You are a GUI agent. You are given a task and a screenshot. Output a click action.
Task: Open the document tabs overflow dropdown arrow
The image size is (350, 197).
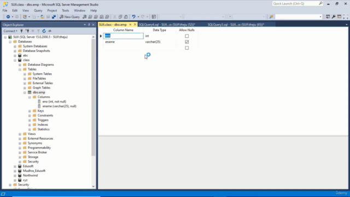346,25
